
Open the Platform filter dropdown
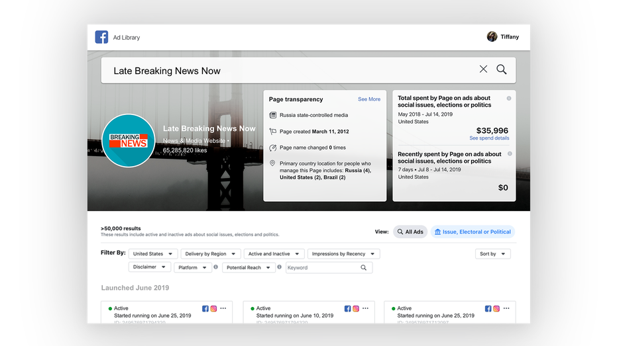(x=192, y=267)
